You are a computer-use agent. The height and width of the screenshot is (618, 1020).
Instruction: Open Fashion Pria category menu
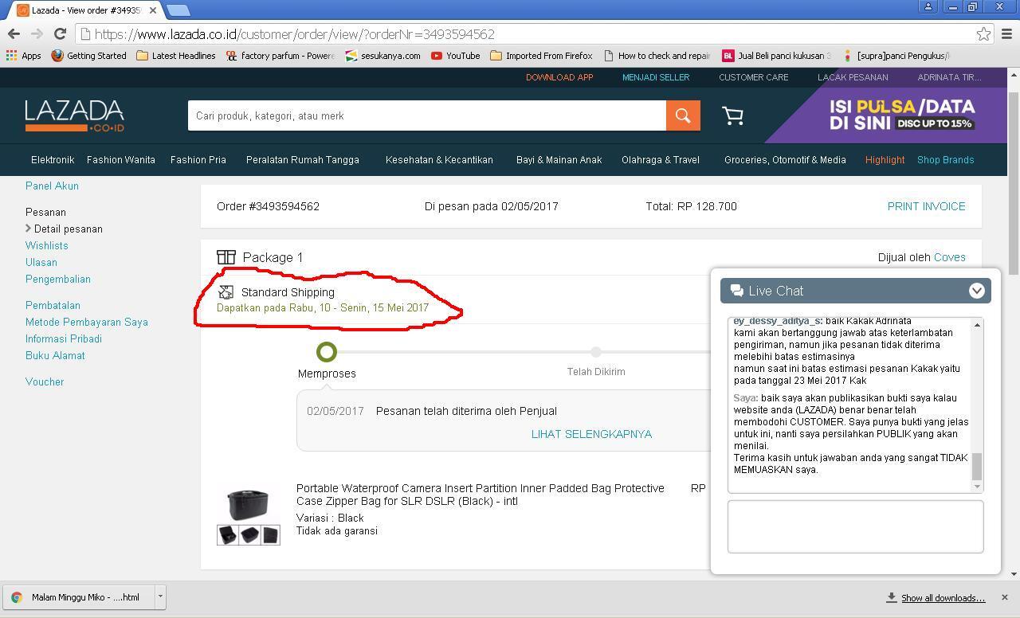coord(198,160)
